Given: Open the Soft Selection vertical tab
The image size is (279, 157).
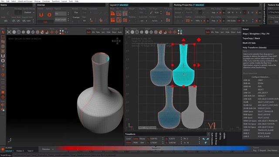Looking at the screenshot, I should pos(212,139).
